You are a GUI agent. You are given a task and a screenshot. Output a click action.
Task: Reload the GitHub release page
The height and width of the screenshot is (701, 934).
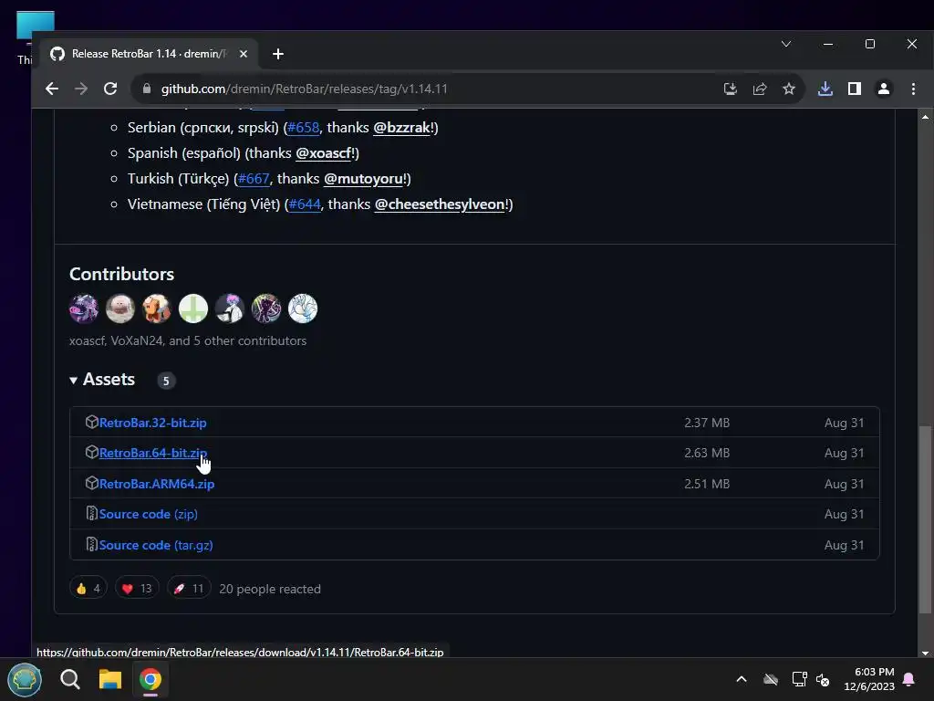pyautogui.click(x=110, y=89)
